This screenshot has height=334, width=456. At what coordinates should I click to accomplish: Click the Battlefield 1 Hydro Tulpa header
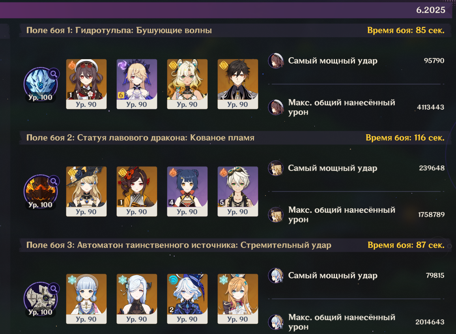coord(119,30)
